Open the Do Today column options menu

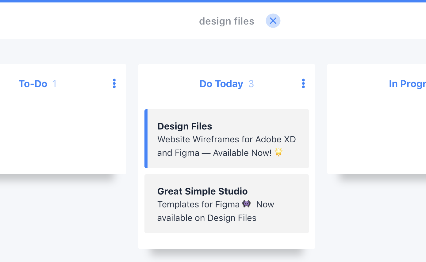click(x=303, y=83)
